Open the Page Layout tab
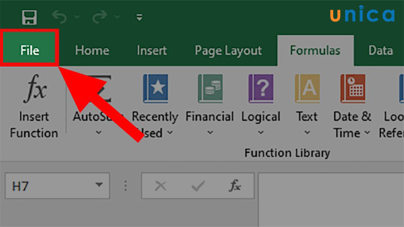The height and width of the screenshot is (227, 404). [x=229, y=51]
